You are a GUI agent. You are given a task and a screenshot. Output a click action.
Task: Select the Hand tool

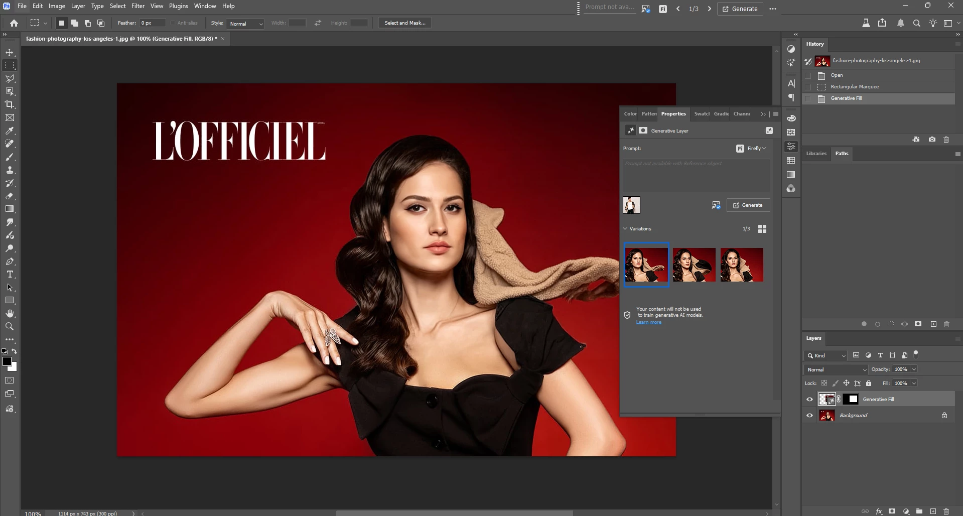[10, 313]
